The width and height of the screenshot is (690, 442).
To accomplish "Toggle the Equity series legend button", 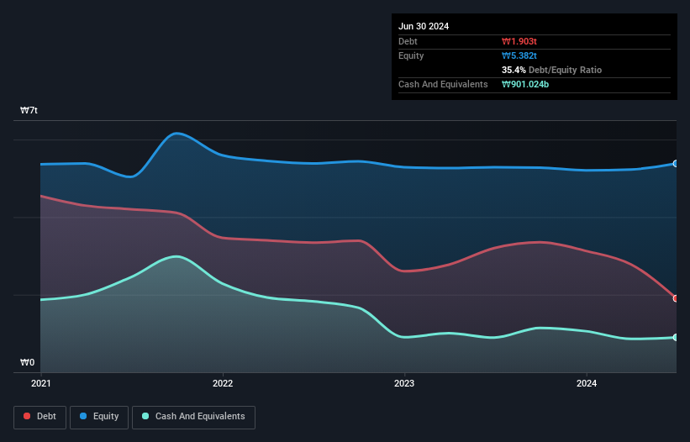I will 99,417.
